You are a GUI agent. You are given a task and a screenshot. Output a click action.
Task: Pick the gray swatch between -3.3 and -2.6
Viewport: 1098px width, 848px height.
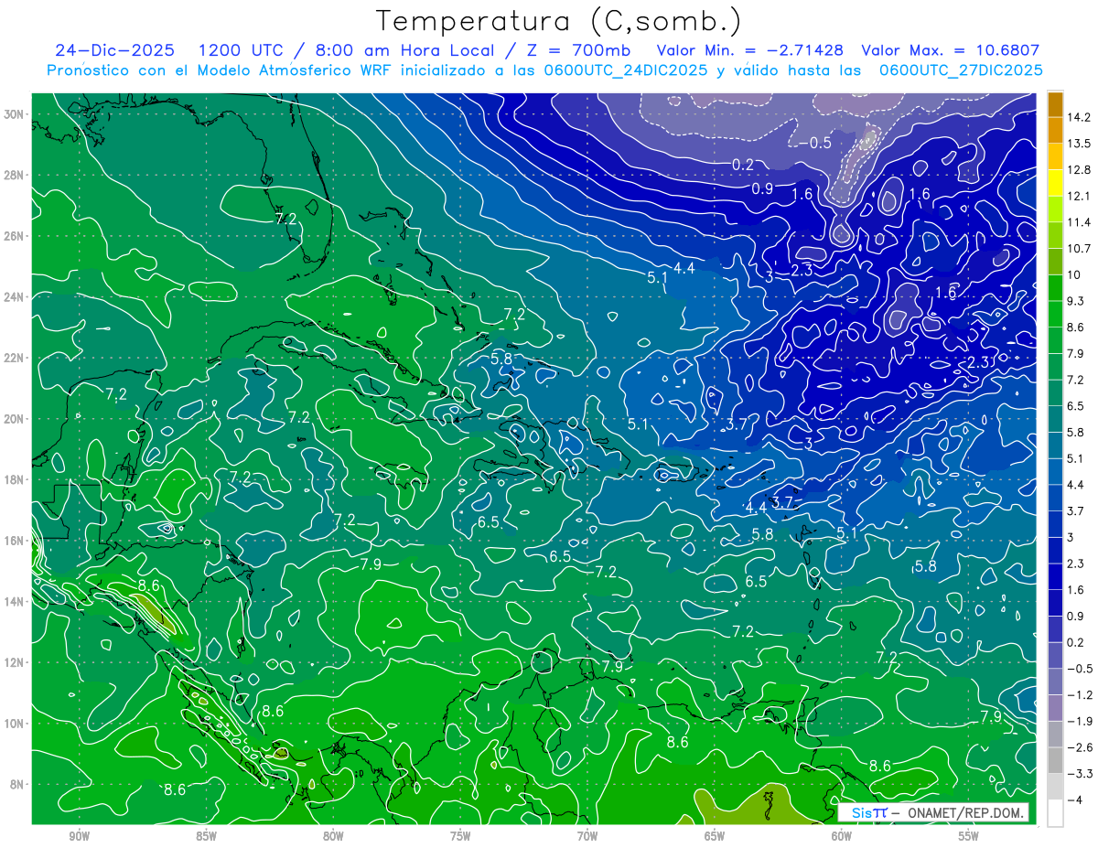click(1055, 760)
